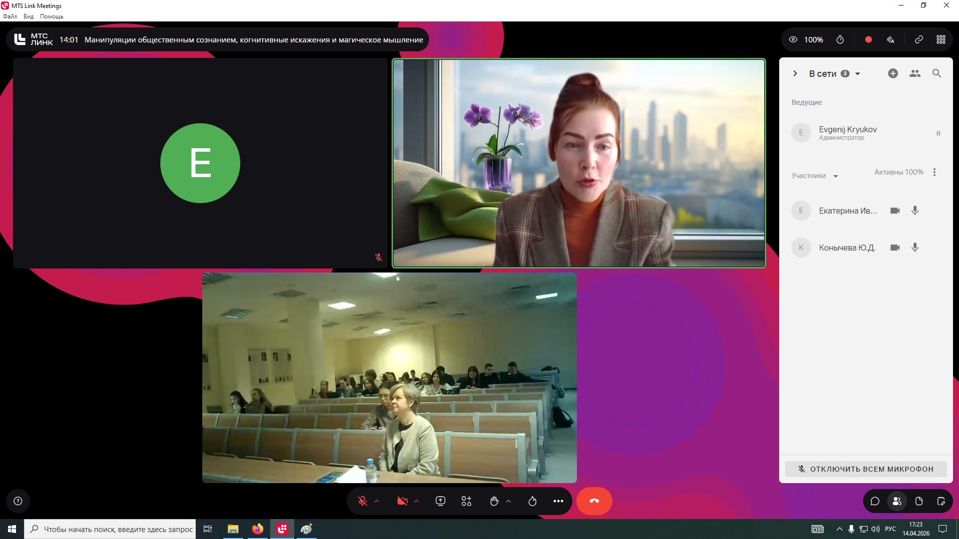959x539 pixels.
Task: Click ОТКЛЮЧИТЬ ВСЕМ МИКРОФОН button
Action: 866,469
